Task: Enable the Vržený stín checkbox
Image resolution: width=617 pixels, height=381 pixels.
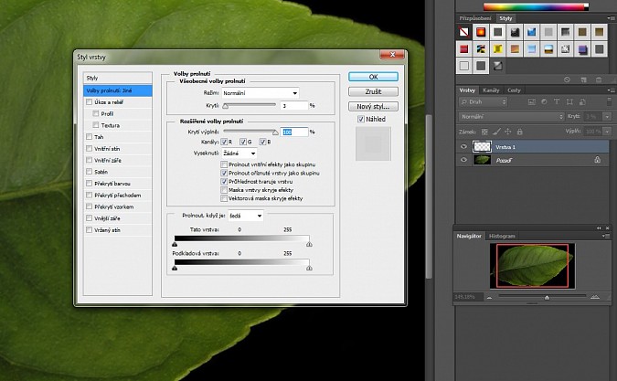Action: click(89, 230)
